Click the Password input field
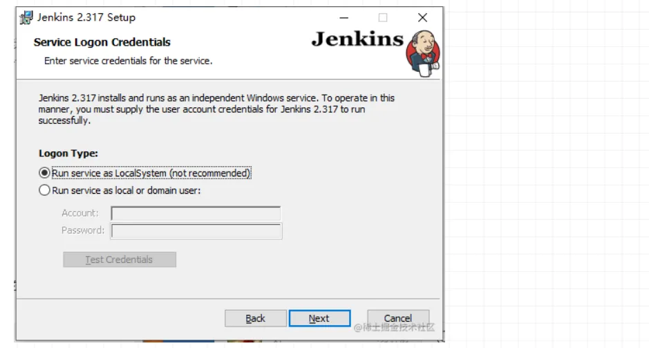 tap(196, 231)
